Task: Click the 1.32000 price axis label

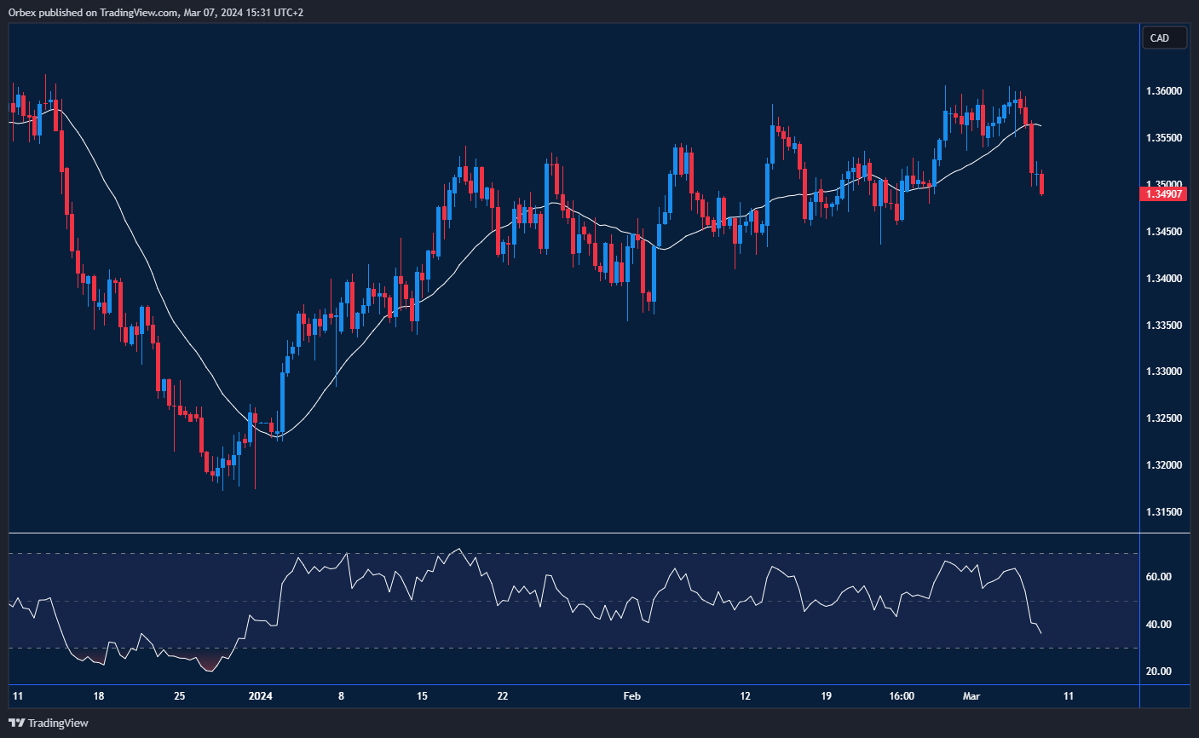Action: click(x=1164, y=465)
